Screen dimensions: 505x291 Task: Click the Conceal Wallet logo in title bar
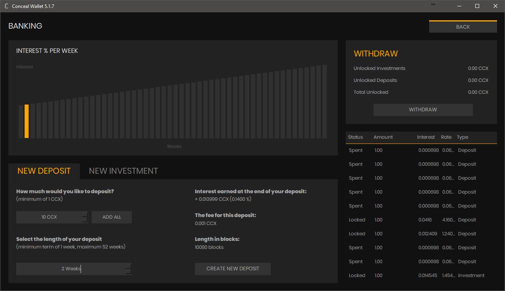tap(6, 6)
